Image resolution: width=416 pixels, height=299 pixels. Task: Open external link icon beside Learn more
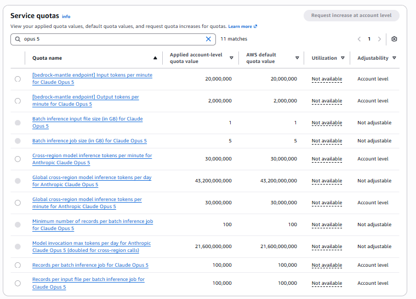[x=255, y=26]
